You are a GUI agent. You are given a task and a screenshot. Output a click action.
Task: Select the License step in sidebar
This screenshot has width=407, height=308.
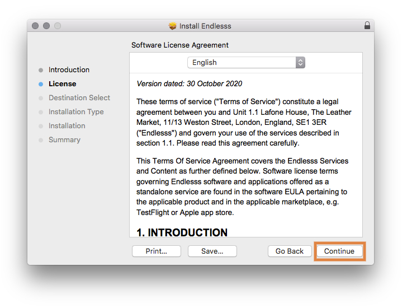tap(62, 83)
